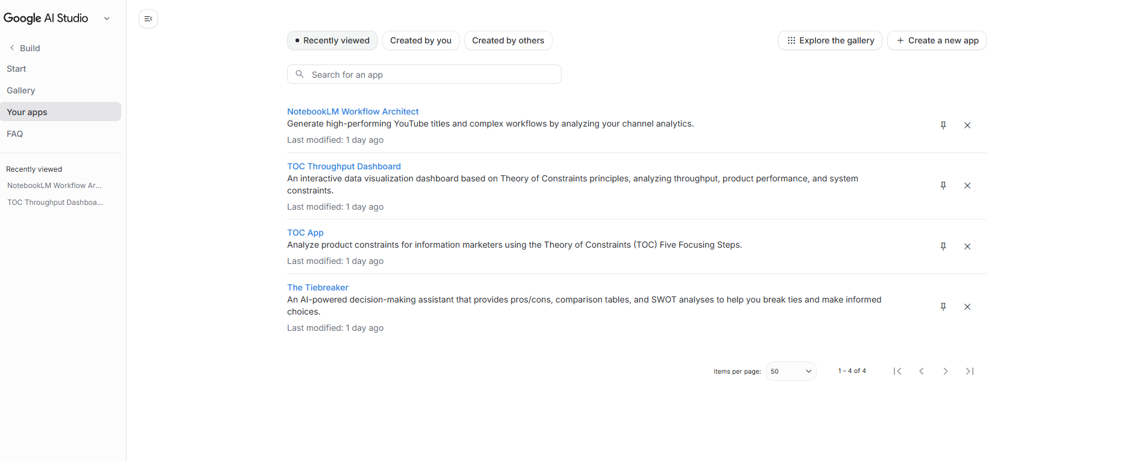Expand the Google AI Studio menu chevron

point(107,18)
